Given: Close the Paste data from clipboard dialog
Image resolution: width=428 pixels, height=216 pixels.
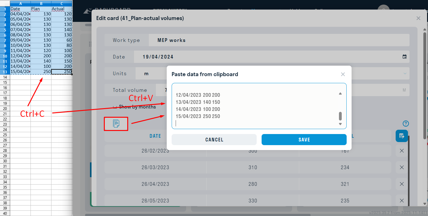Looking at the screenshot, I should (343, 74).
